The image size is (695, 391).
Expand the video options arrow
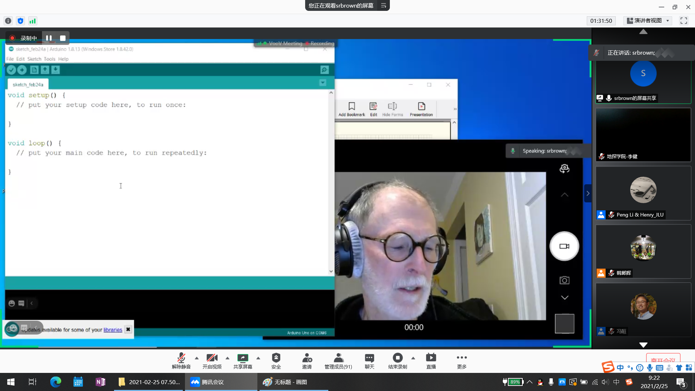tap(227, 358)
